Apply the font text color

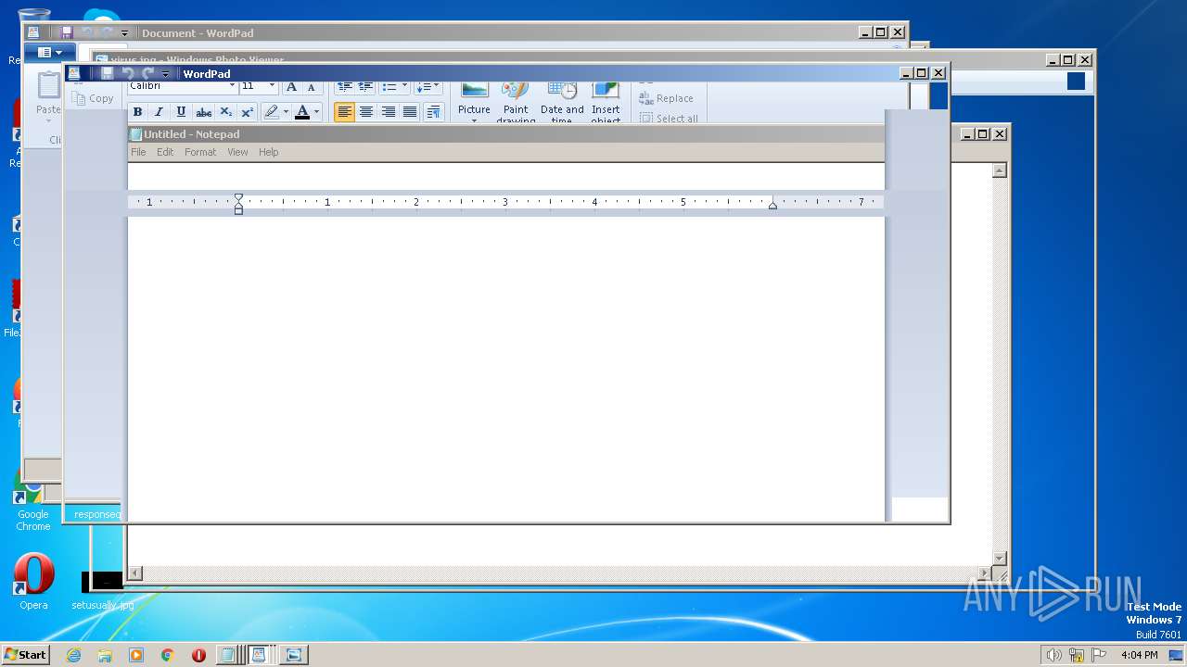pyautogui.click(x=301, y=112)
